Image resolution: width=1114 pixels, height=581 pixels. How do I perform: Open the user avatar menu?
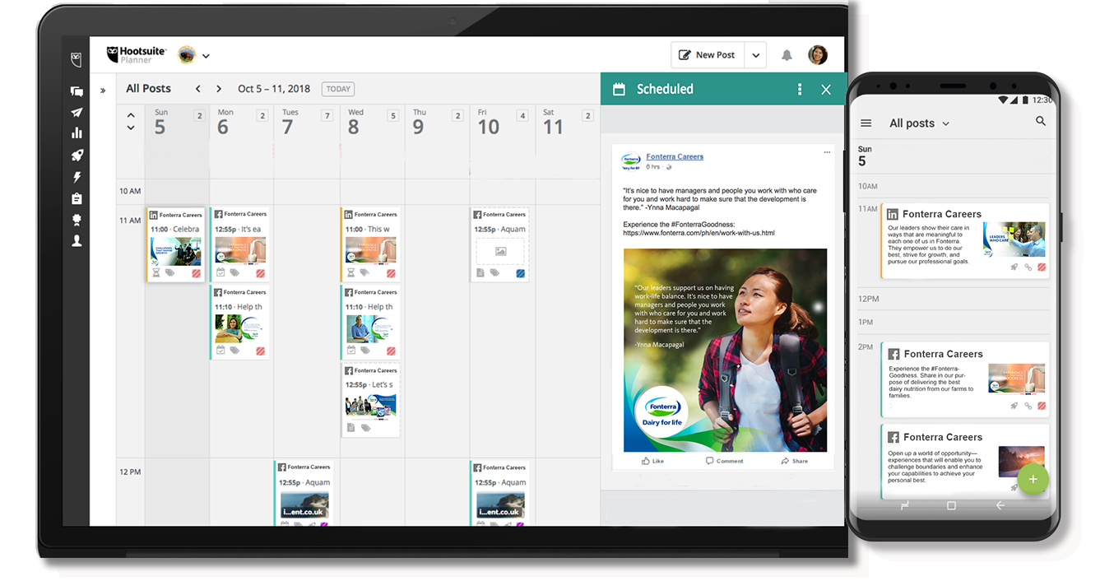[817, 55]
